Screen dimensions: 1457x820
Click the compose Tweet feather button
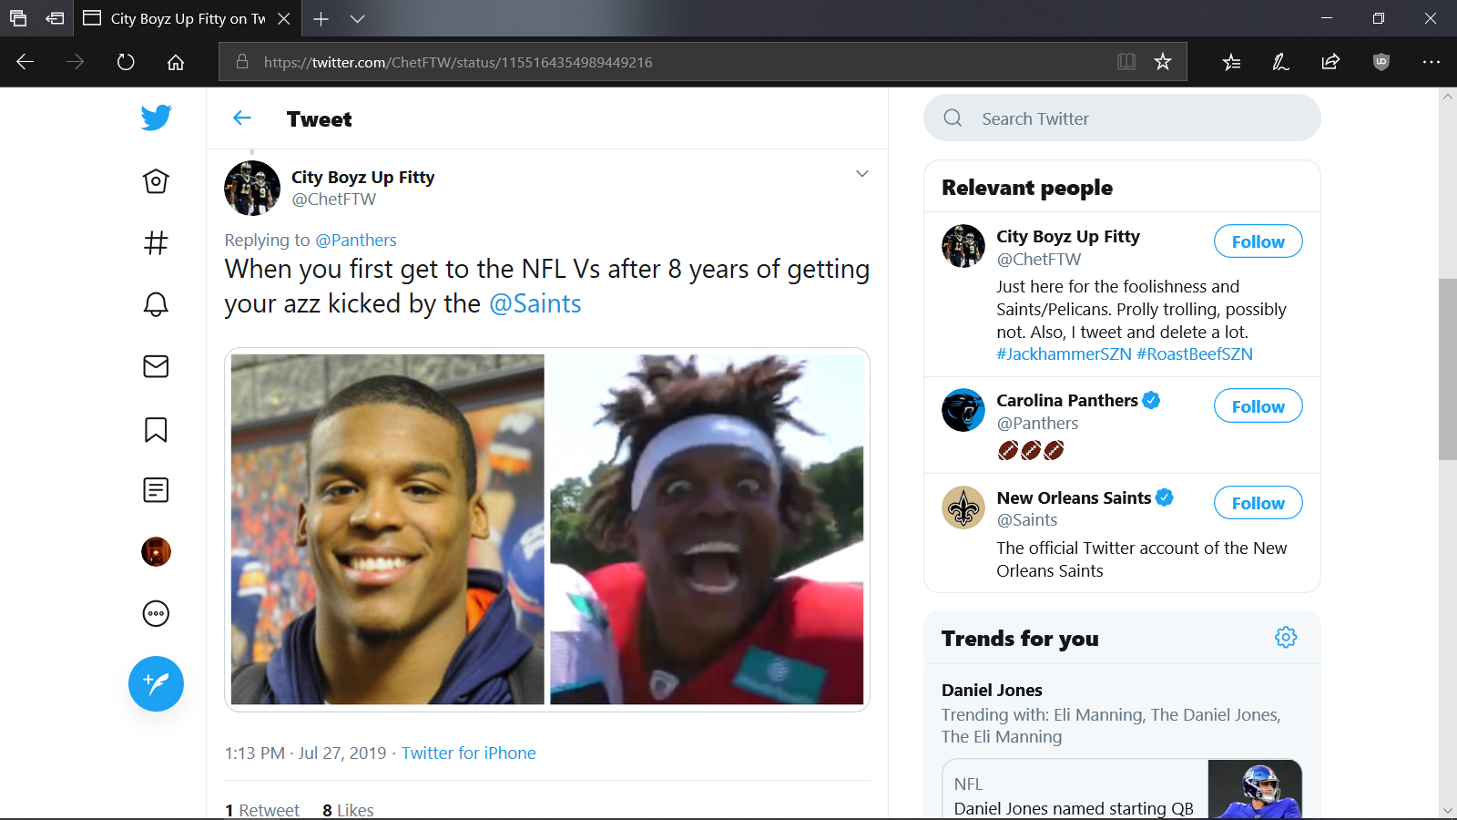(x=156, y=683)
